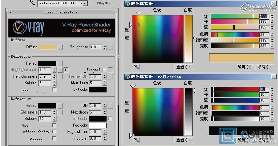Click 3ds Max icon in reflection selector title
The width and height of the screenshot is (278, 146).
[128, 77]
